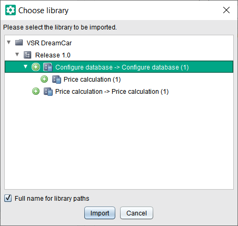The image size is (238, 226).
Task: Click library icon of Price calculation -> Price calculation
Action: coord(48,92)
